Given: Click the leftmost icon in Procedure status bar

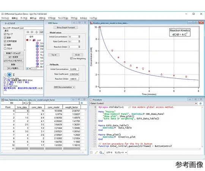Looking at the screenshot, I should click(x=91, y=152).
